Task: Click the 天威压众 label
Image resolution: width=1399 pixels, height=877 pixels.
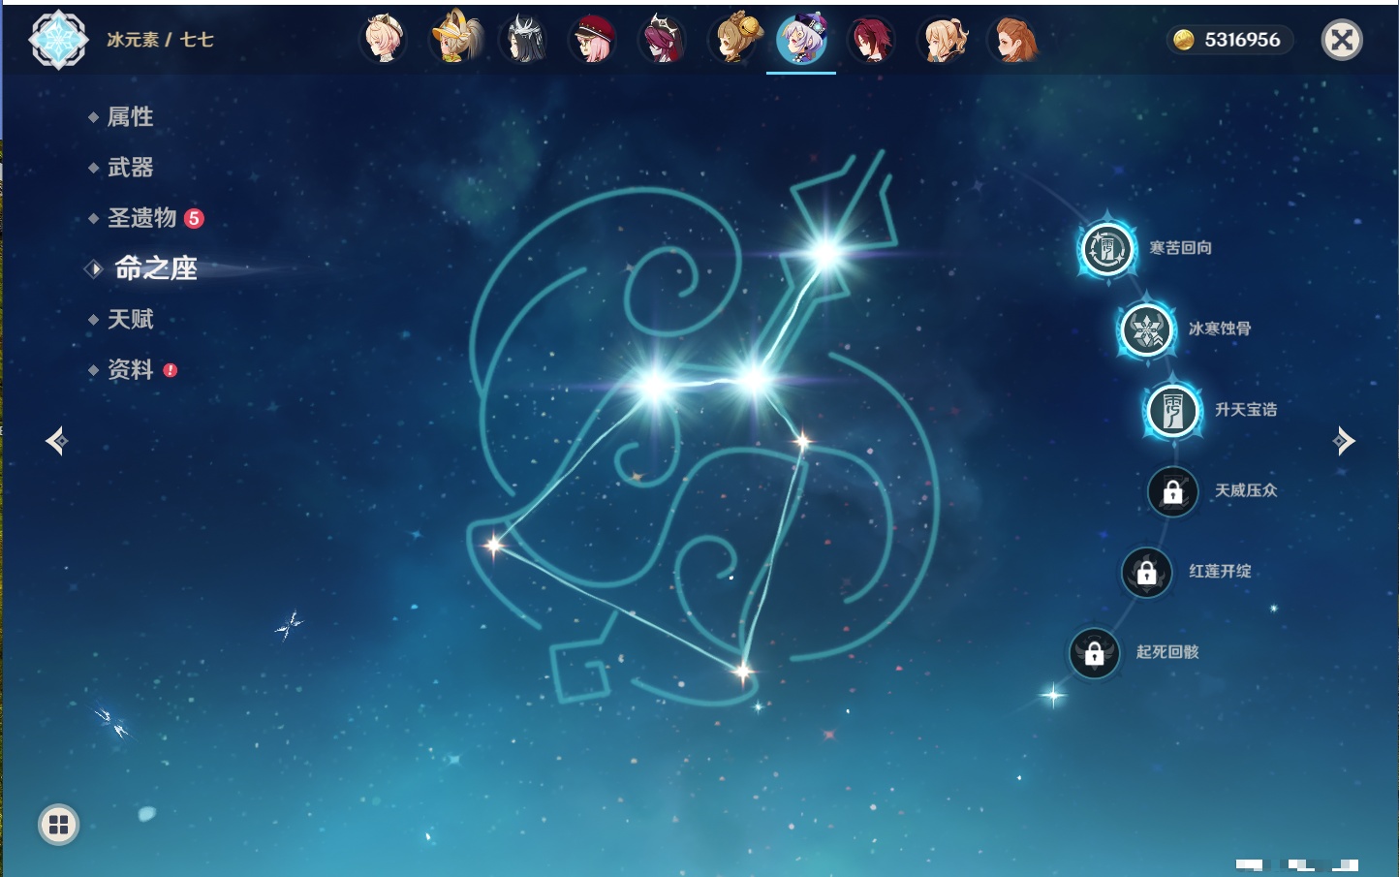Action: pyautogui.click(x=1246, y=490)
